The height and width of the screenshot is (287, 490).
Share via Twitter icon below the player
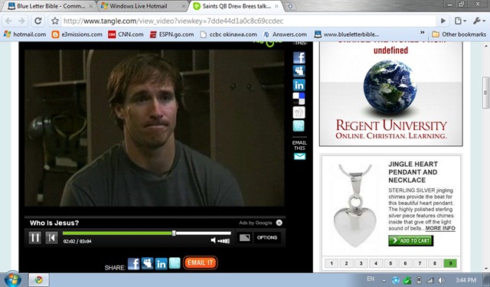pyautogui.click(x=175, y=263)
